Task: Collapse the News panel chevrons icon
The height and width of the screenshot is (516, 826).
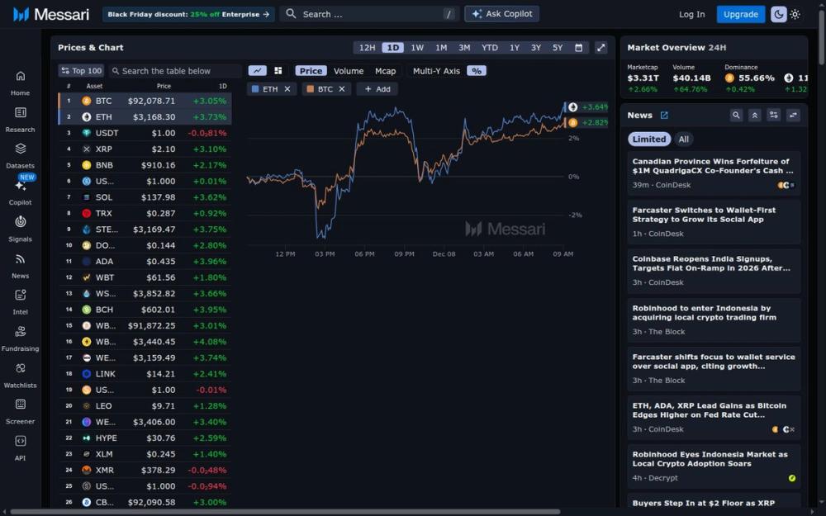Action: click(754, 116)
